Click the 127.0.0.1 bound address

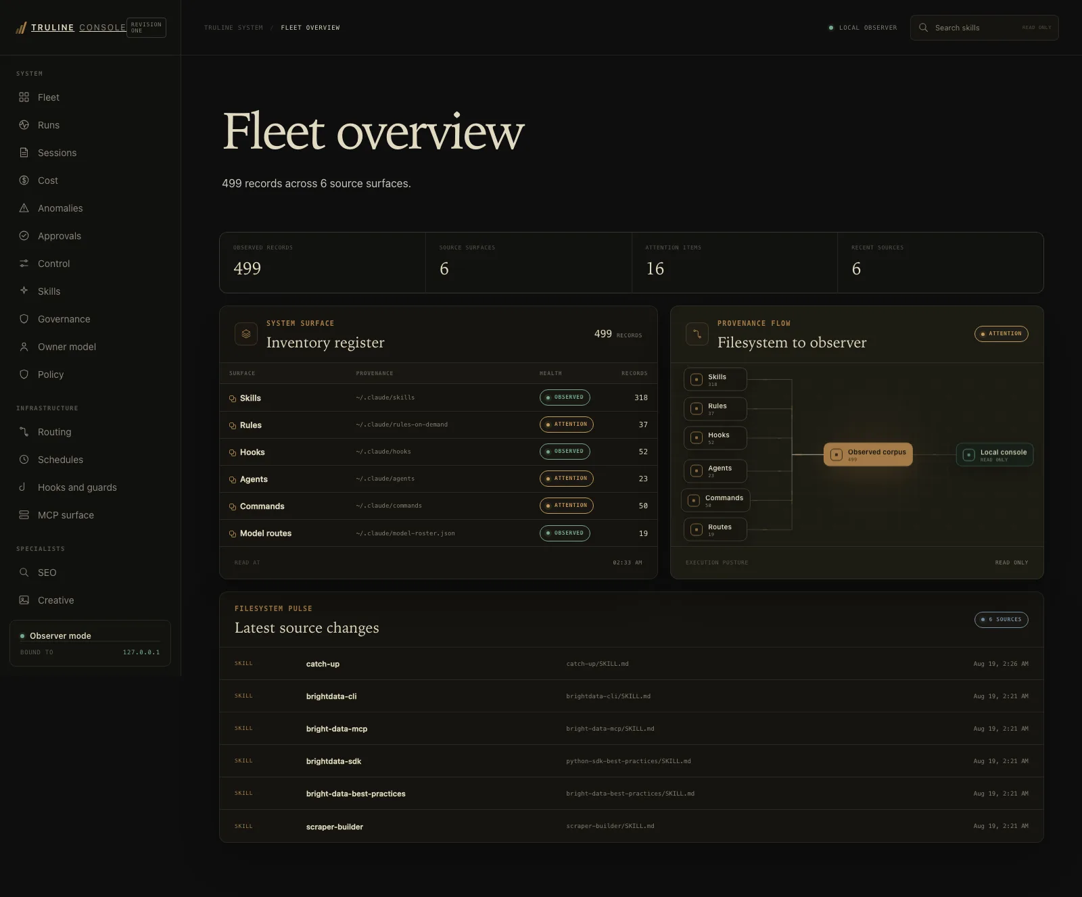pyautogui.click(x=141, y=652)
